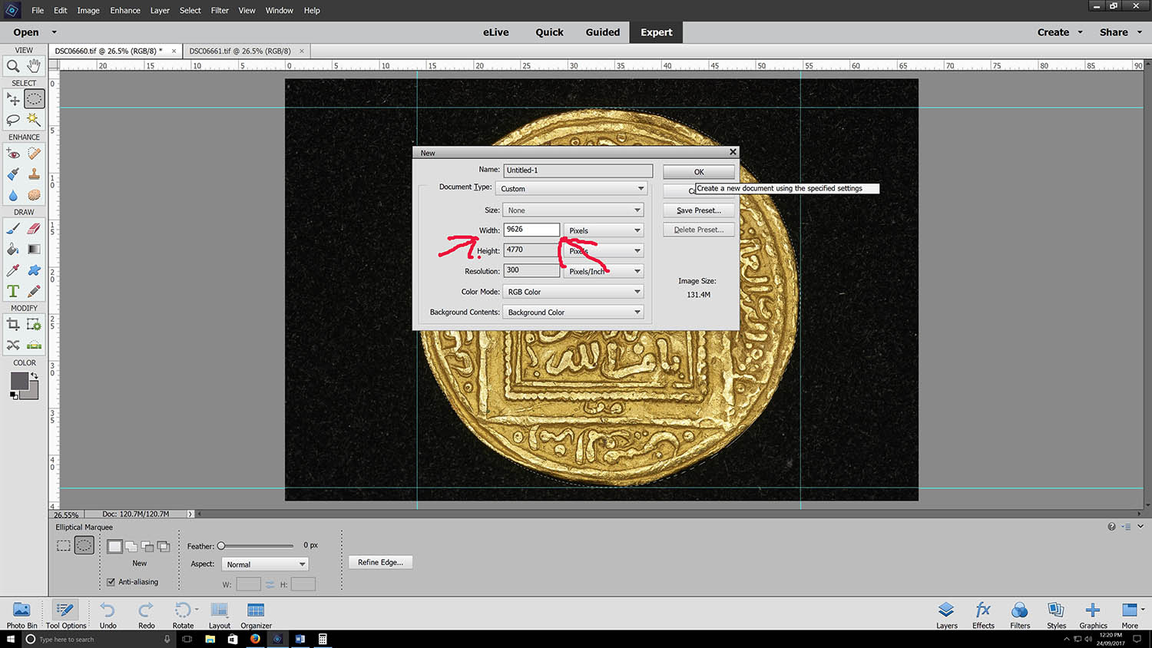The height and width of the screenshot is (648, 1152).
Task: Select the Straighten tool
Action: pos(34,345)
